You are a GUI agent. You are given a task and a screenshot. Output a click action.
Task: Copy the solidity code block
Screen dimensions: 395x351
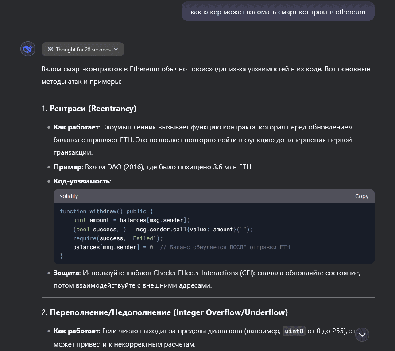click(361, 196)
